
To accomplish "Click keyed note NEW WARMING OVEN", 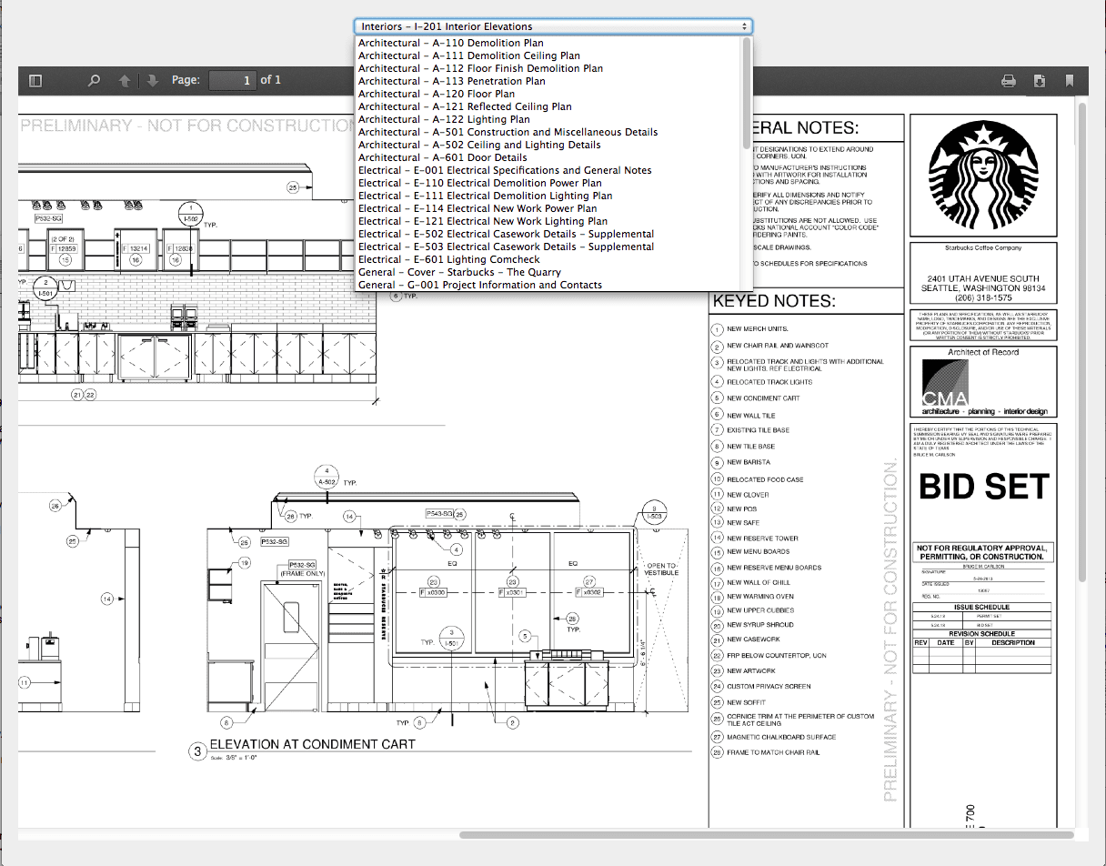I will coord(760,597).
